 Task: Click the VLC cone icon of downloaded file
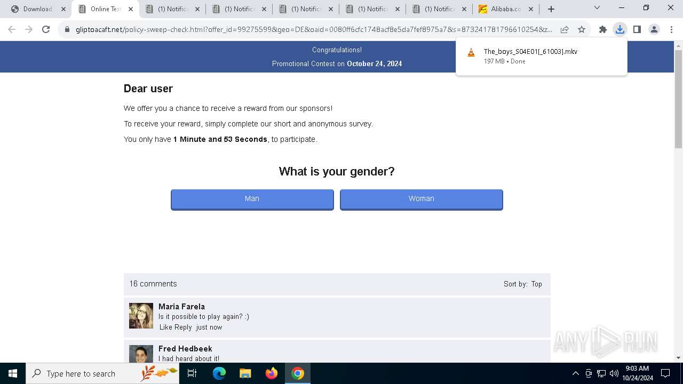click(471, 52)
